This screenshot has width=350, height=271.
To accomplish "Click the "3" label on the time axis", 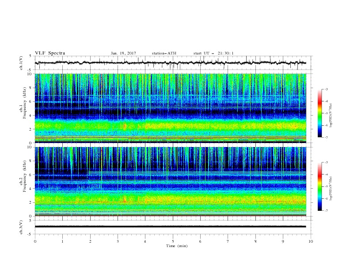I will click(118, 241).
